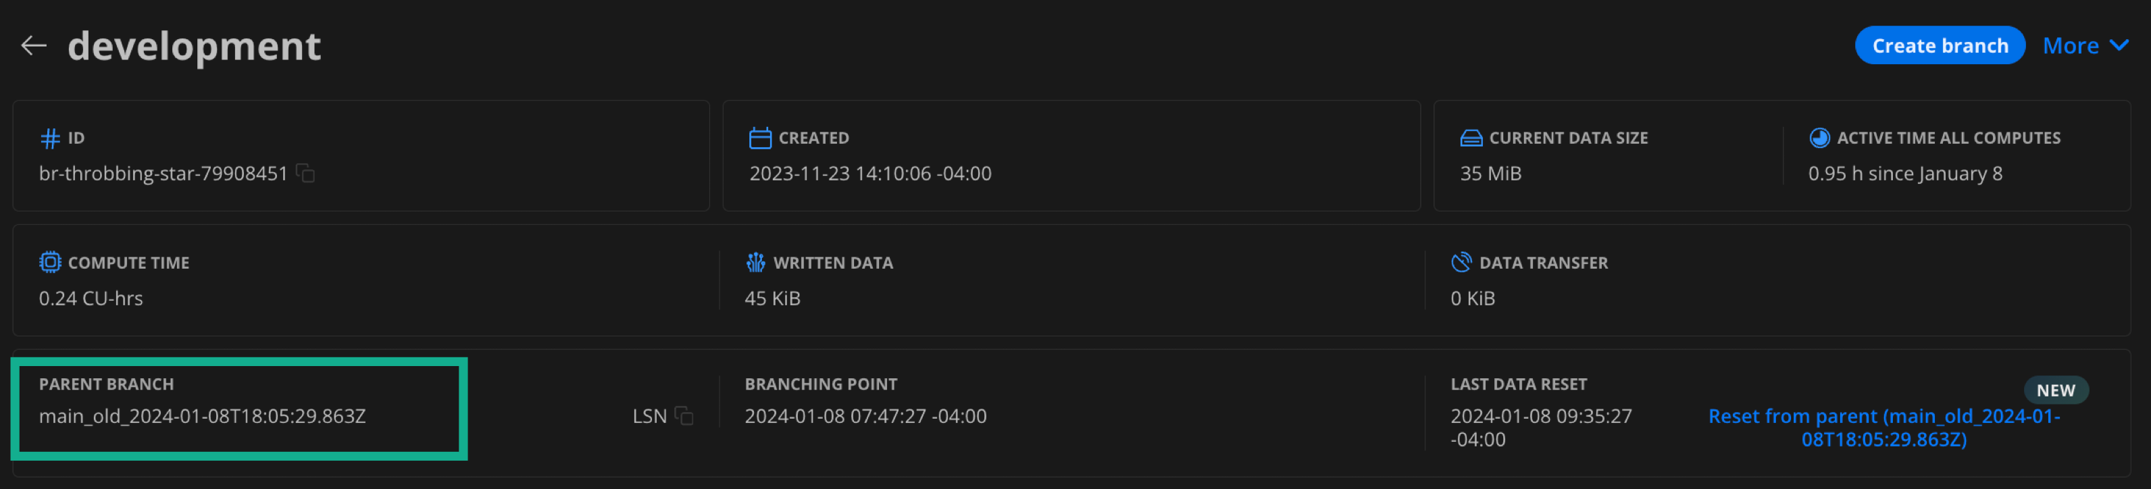The image size is (2151, 489).
Task: Click the database icon beside CURRENT DATA SIZE
Action: pyautogui.click(x=1471, y=137)
